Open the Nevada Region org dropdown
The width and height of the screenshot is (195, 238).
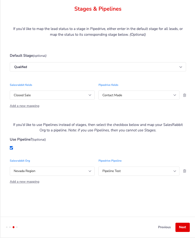[52, 171]
